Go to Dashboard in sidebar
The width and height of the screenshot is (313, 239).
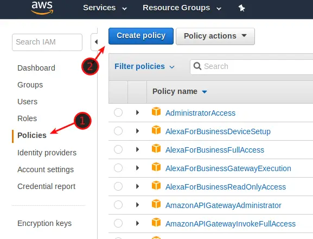pos(36,68)
